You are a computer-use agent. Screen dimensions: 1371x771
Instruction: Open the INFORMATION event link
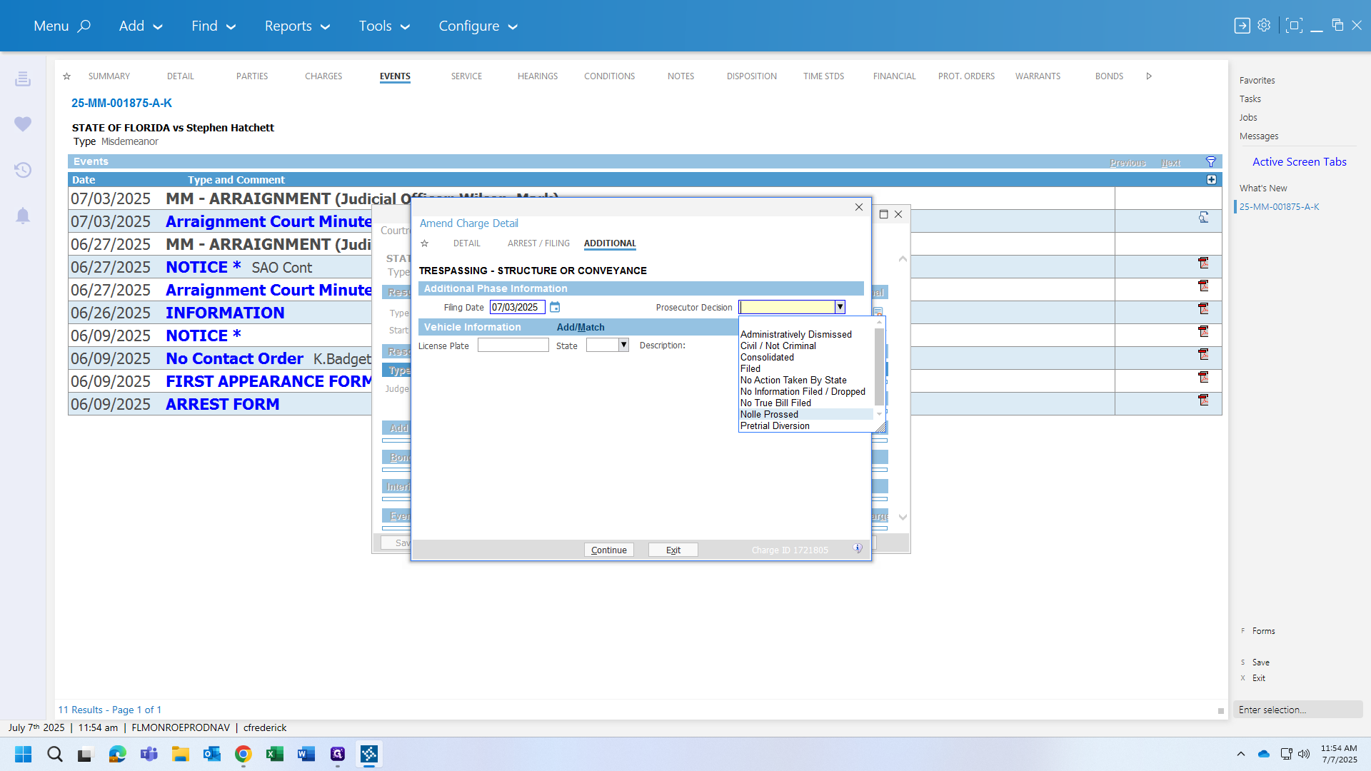point(225,313)
